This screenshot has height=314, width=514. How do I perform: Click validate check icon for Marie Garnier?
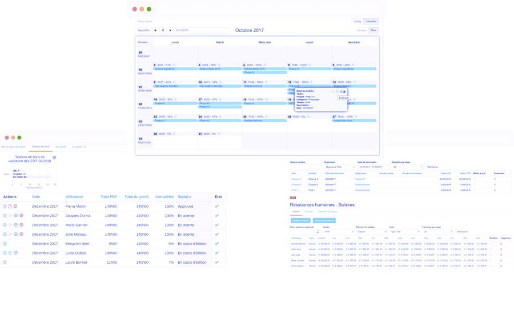click(16, 225)
